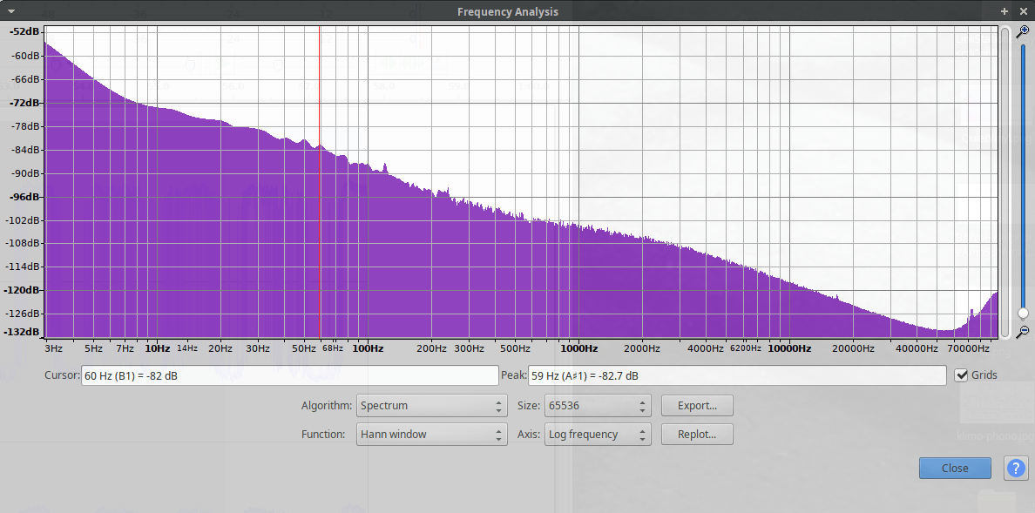Click the Export... button

697,405
